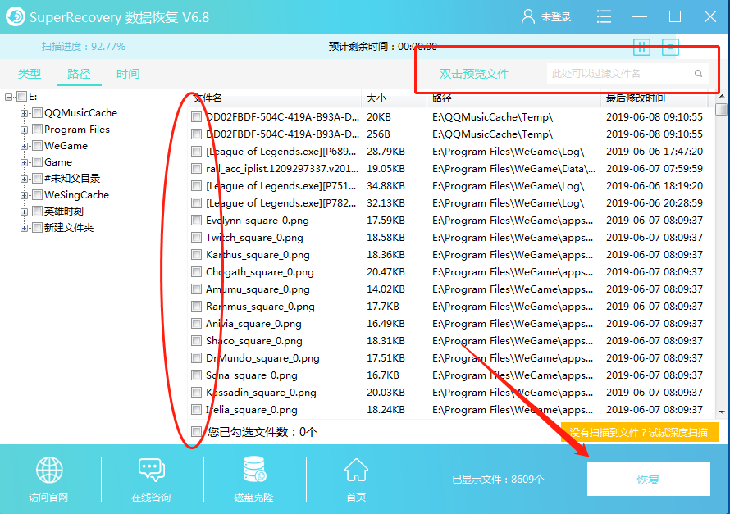The width and height of the screenshot is (730, 514).
Task: Collapse the E: drive tree node
Action: click(7, 96)
